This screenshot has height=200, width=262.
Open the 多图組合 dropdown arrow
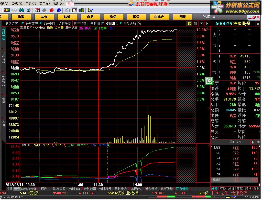(x=120, y=23)
